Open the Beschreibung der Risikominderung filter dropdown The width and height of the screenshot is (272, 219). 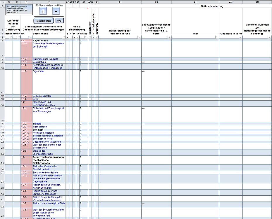point(139,37)
